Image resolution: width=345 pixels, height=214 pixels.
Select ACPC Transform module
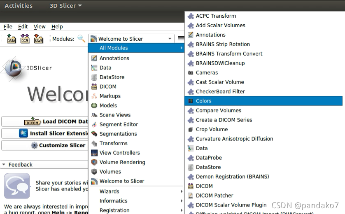(x=263, y=16)
